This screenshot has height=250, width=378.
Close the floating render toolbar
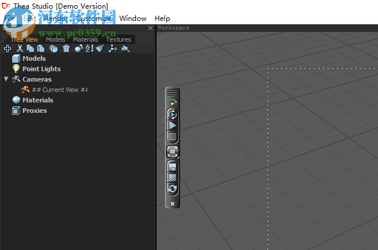click(173, 204)
